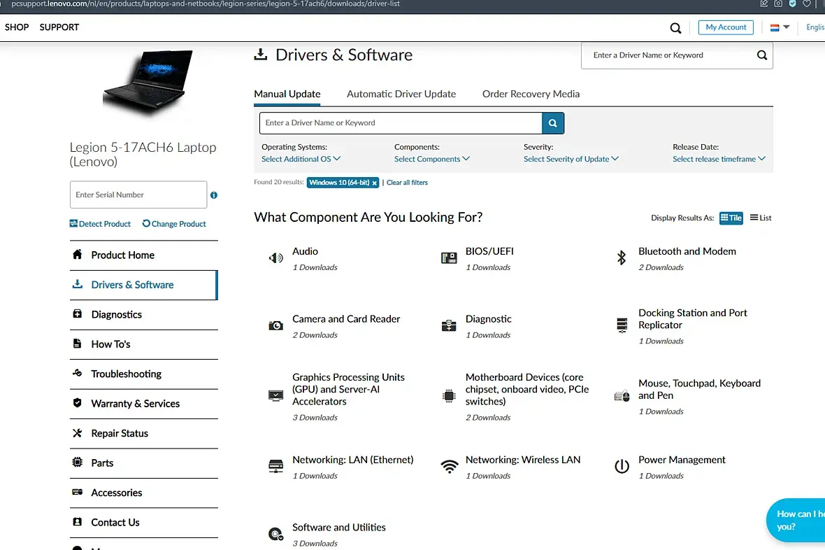Click the Enter Serial Number field
This screenshot has height=550, width=825.
tap(138, 195)
